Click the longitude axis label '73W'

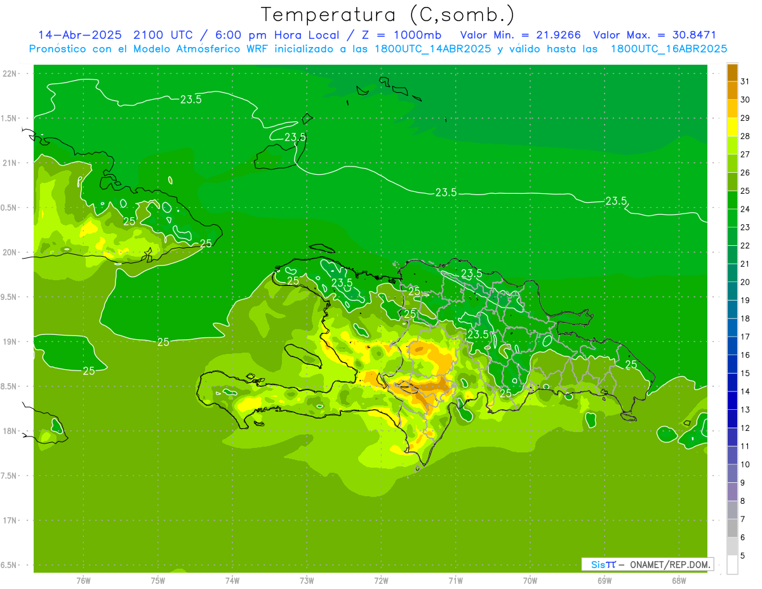click(x=307, y=581)
